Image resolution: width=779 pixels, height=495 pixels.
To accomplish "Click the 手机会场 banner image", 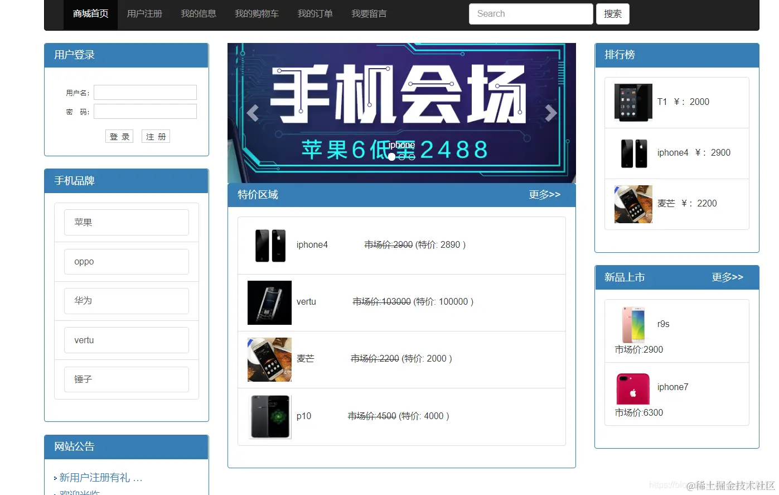I will pyautogui.click(x=401, y=113).
